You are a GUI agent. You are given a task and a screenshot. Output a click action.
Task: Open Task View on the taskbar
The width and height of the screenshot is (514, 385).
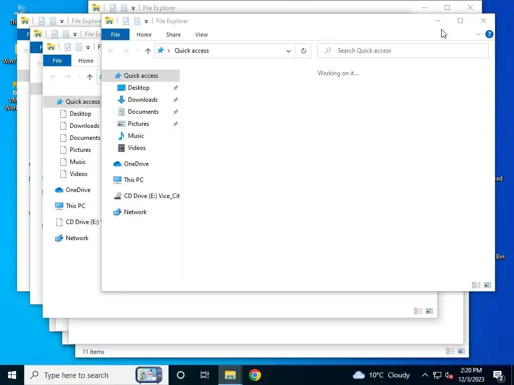(x=205, y=375)
